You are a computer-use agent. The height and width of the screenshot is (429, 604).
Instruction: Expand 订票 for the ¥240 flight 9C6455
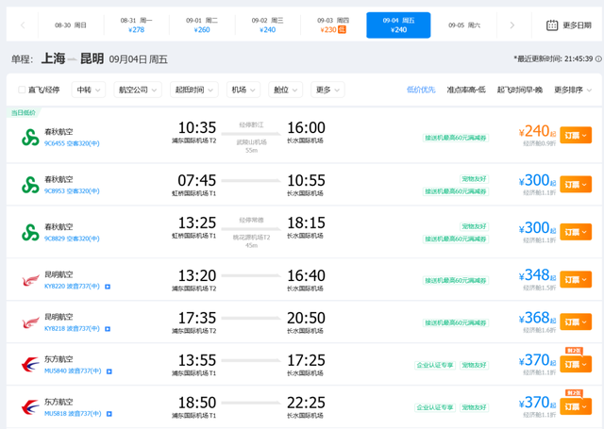click(576, 136)
